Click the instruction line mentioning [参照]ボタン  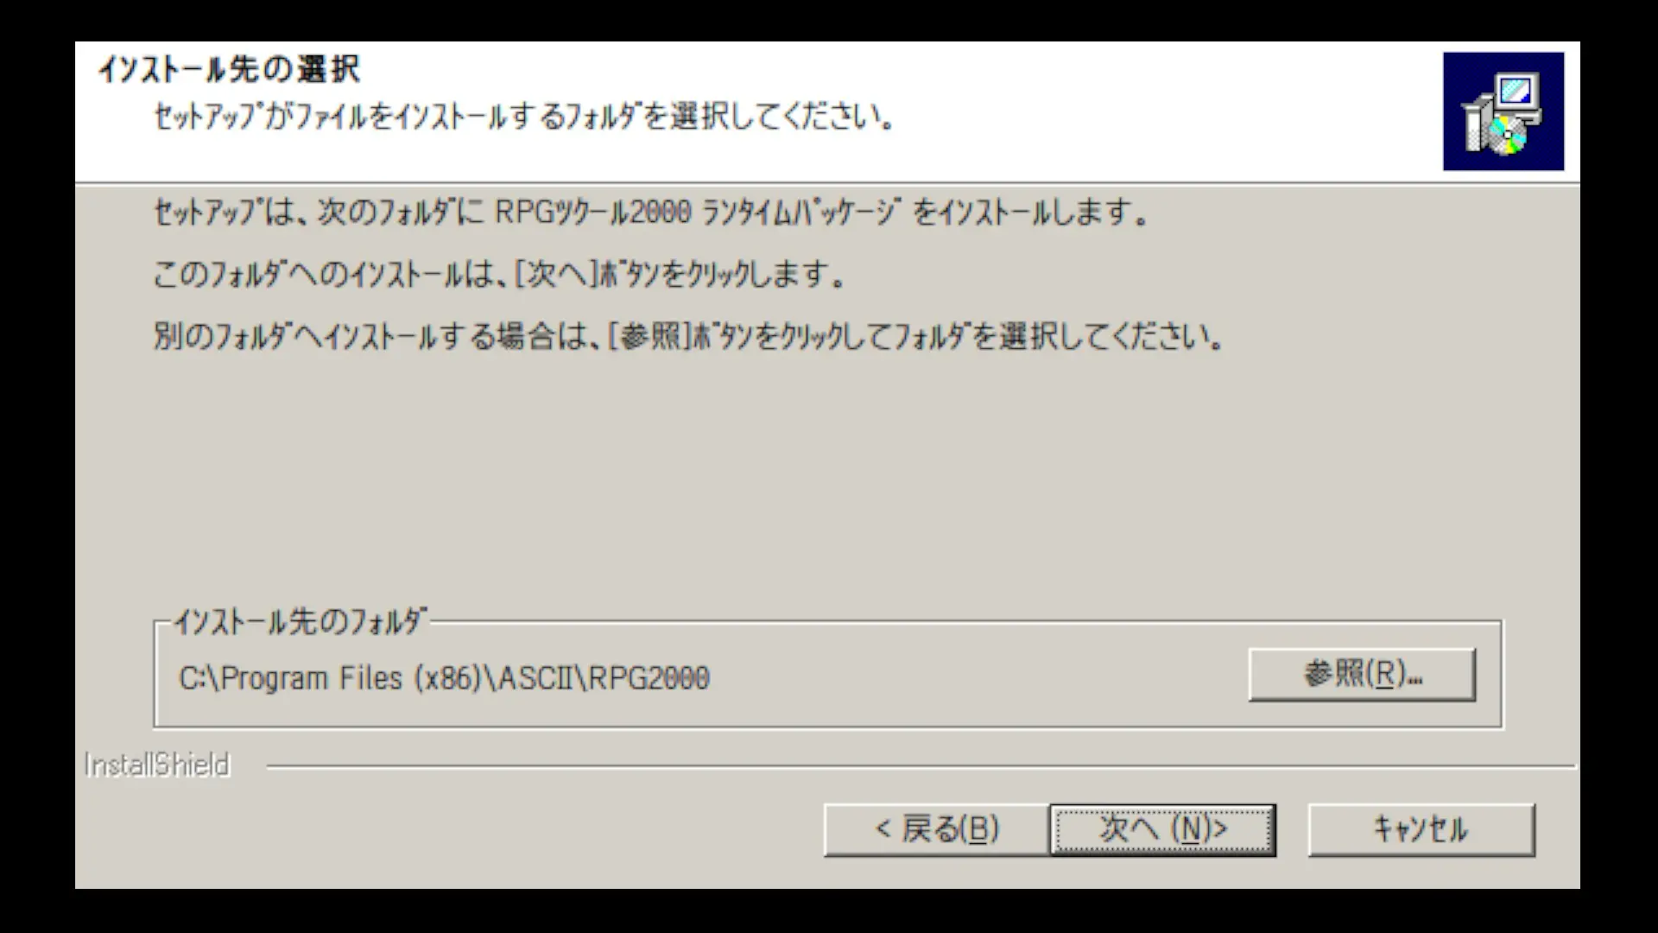[689, 336]
